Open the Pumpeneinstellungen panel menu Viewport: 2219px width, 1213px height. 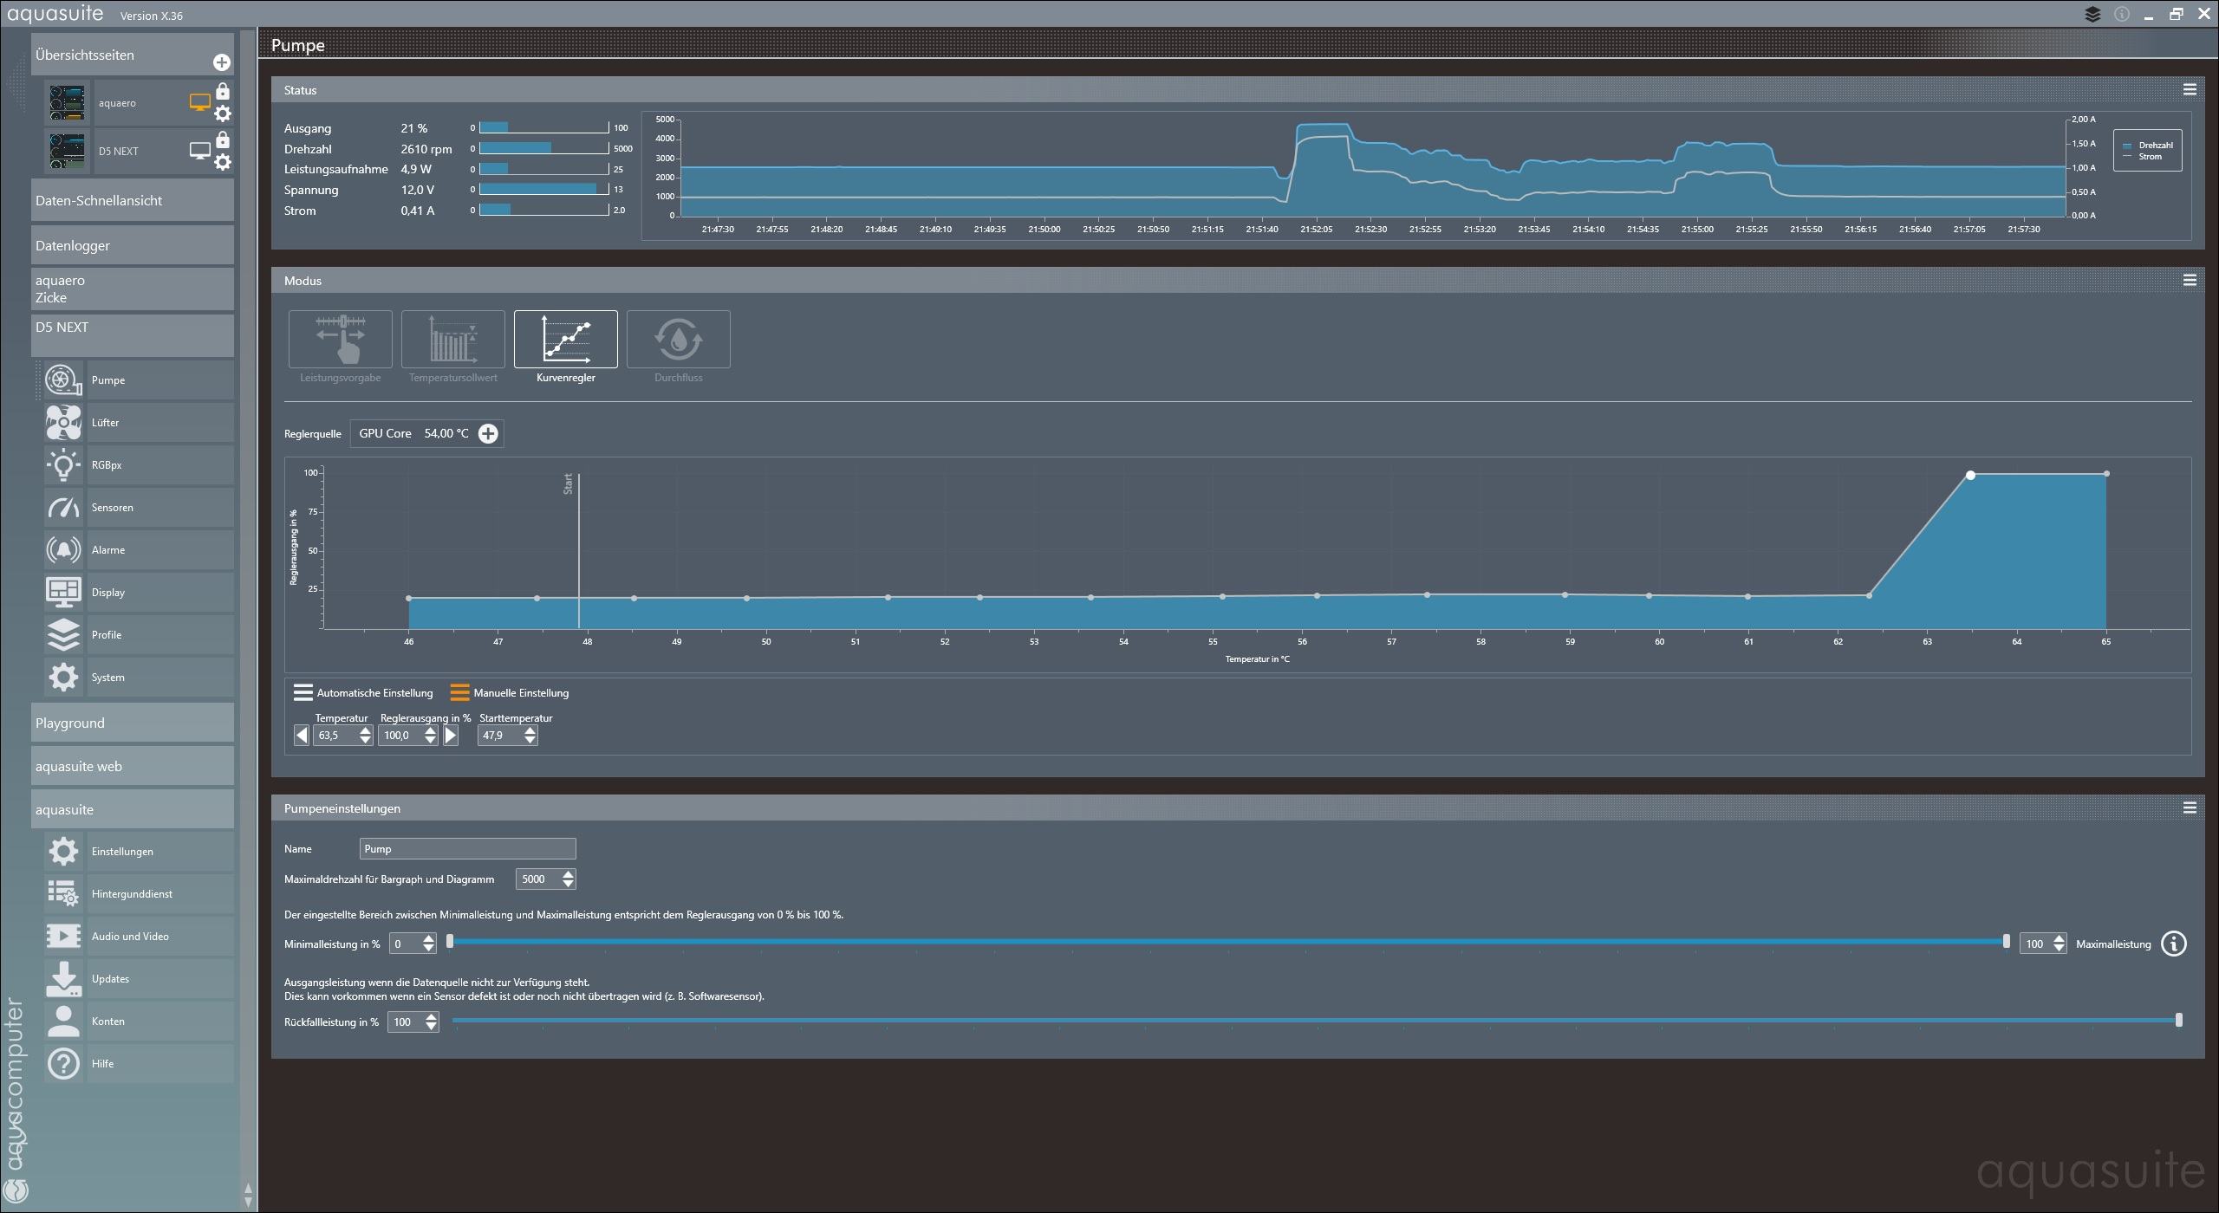[x=2190, y=808]
